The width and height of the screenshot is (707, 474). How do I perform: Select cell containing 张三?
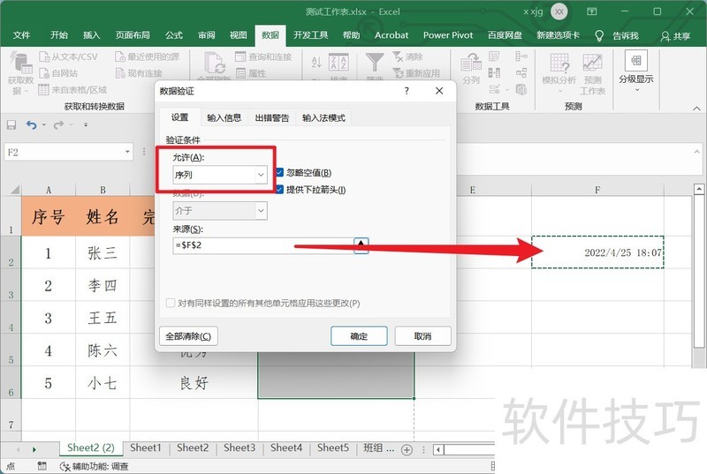click(103, 252)
